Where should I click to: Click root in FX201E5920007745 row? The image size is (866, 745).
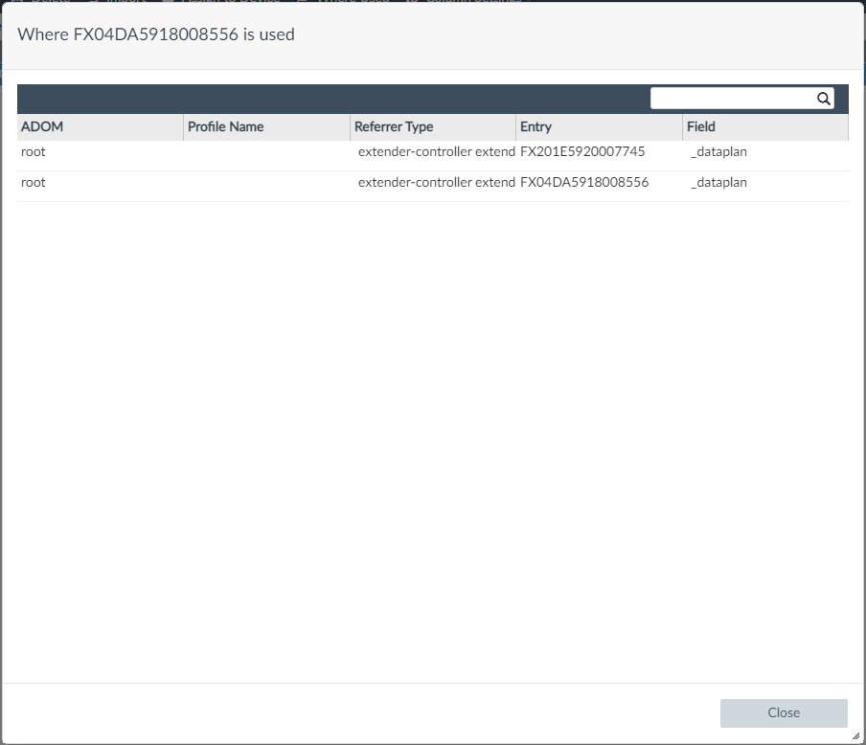34,152
